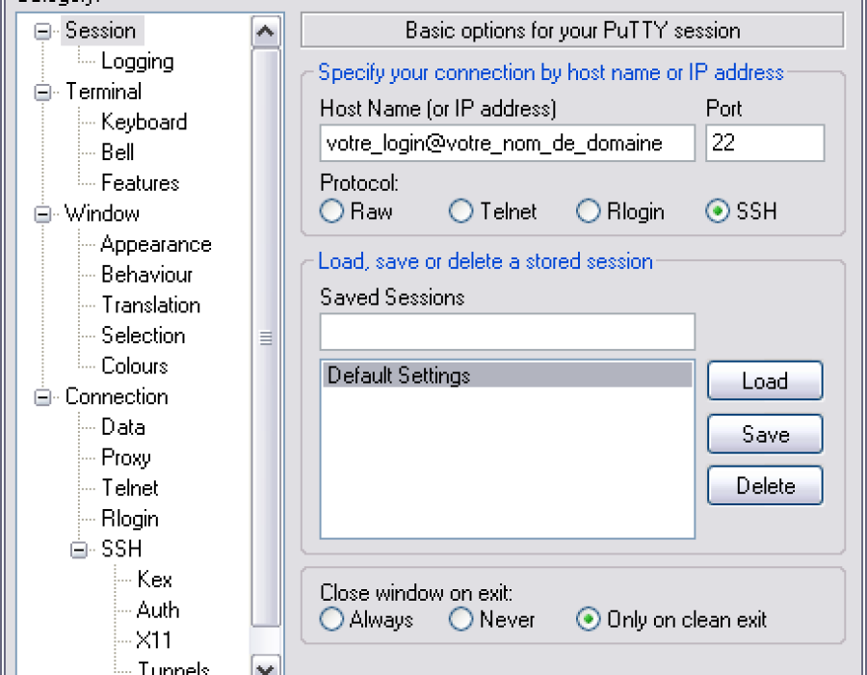Click the category tree scrollbar thumb
Screen dimensions: 867x675
click(x=266, y=337)
